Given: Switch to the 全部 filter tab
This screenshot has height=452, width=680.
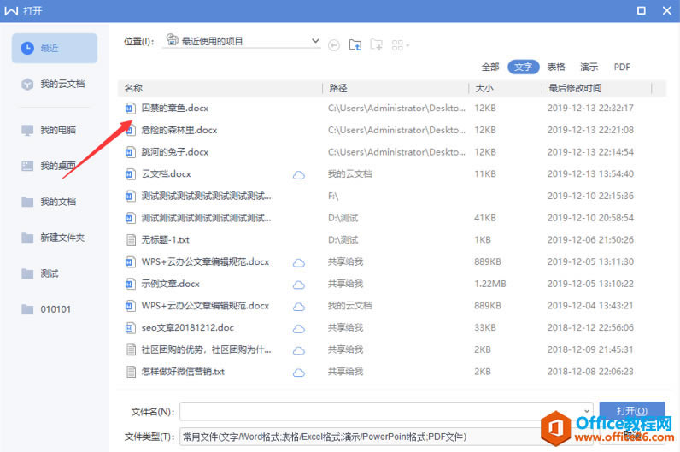Looking at the screenshot, I should [x=490, y=67].
